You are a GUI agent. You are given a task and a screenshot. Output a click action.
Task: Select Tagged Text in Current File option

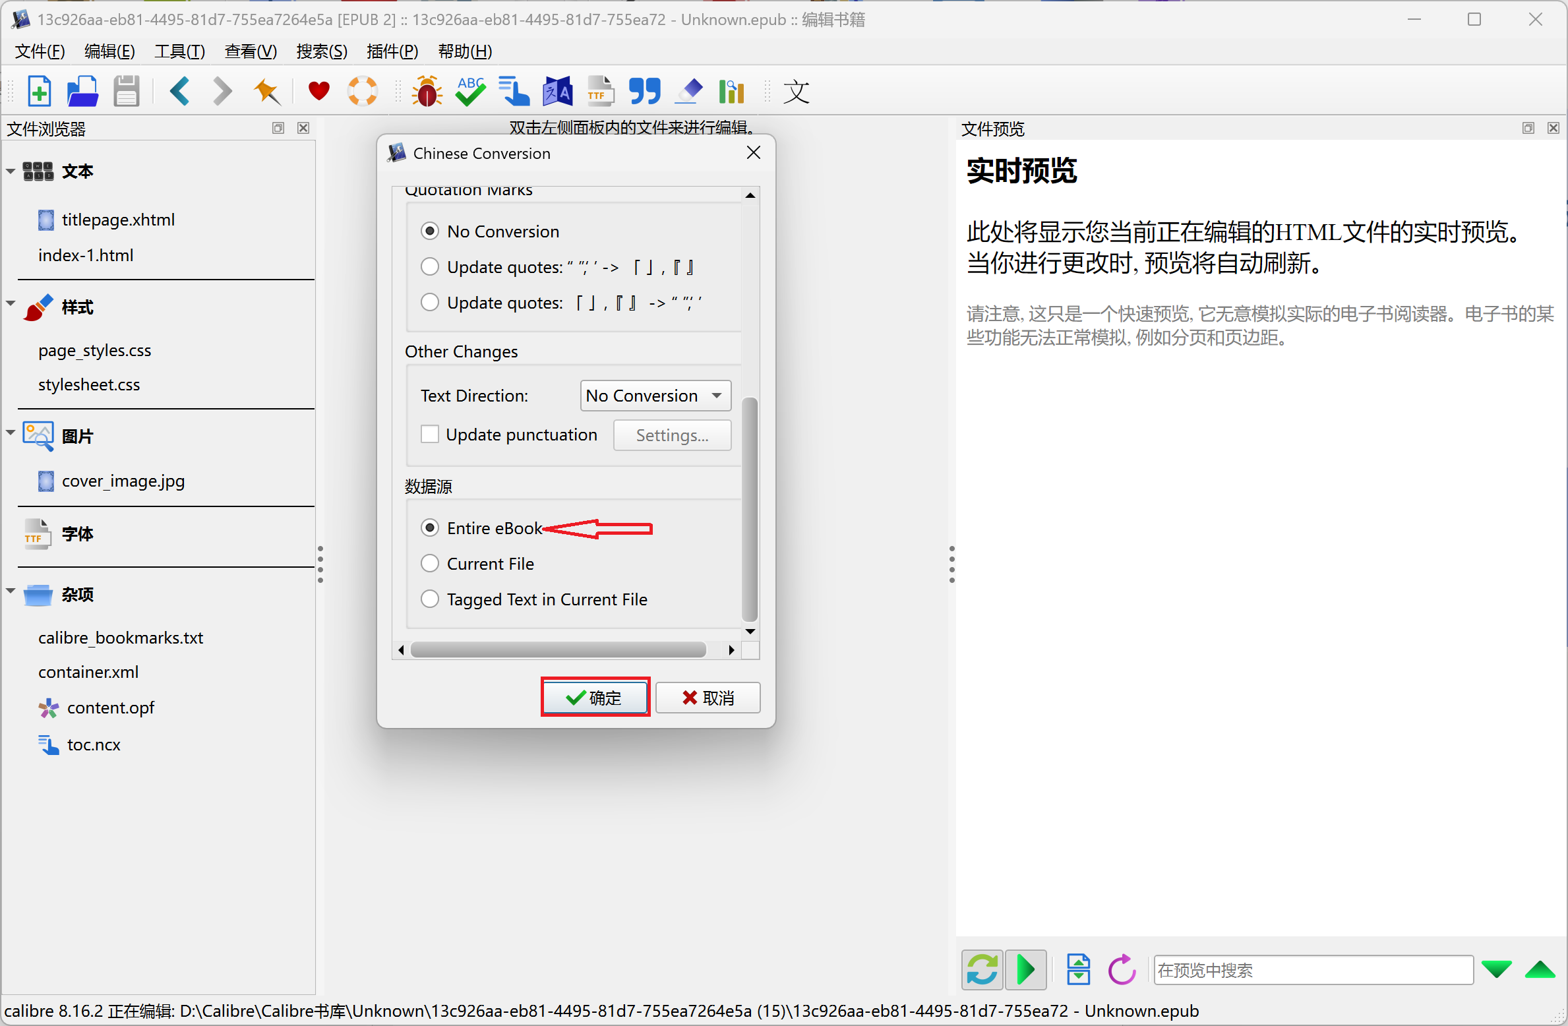pos(430,599)
